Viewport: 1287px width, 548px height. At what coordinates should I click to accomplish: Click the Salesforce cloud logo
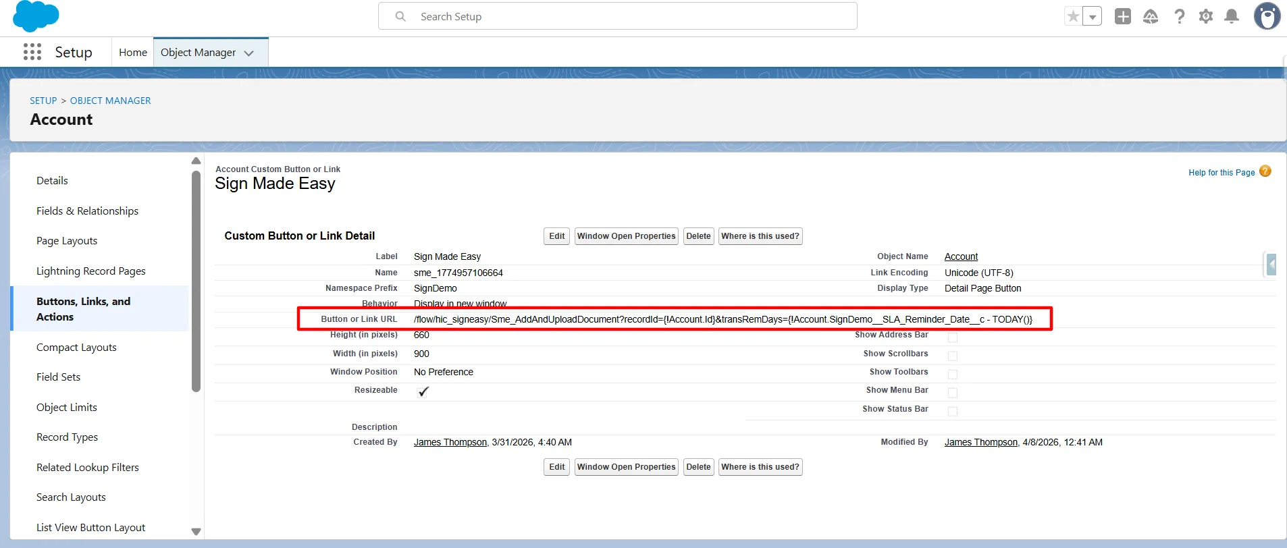coord(36,16)
